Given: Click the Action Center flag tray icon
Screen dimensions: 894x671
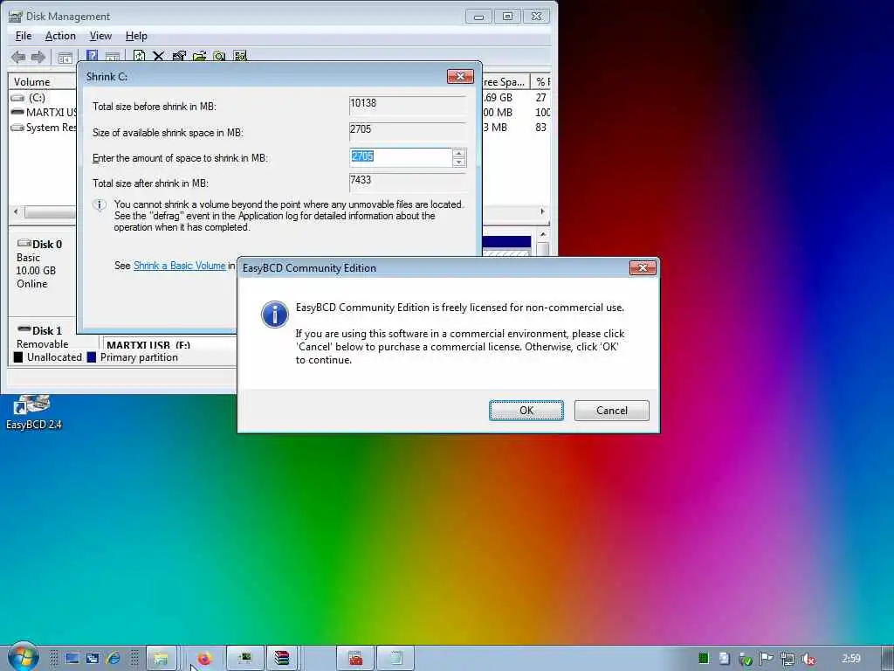Looking at the screenshot, I should tap(767, 659).
